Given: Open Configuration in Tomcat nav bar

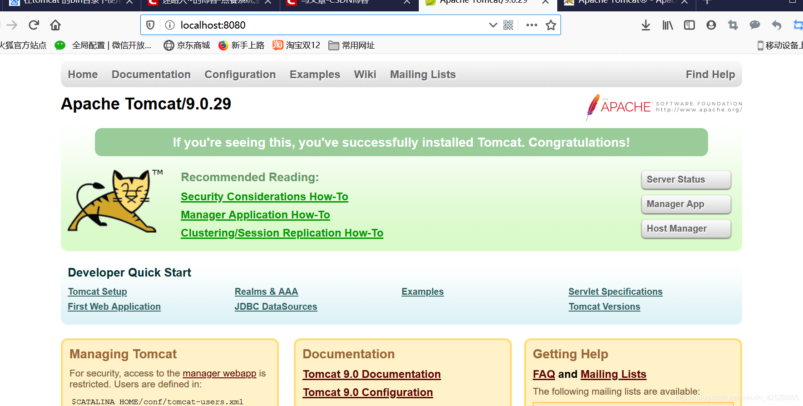Looking at the screenshot, I should (x=240, y=74).
